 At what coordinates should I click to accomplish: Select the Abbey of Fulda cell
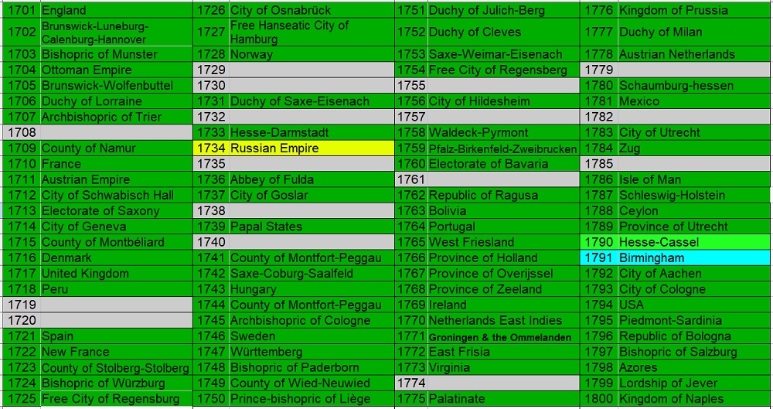pos(312,179)
